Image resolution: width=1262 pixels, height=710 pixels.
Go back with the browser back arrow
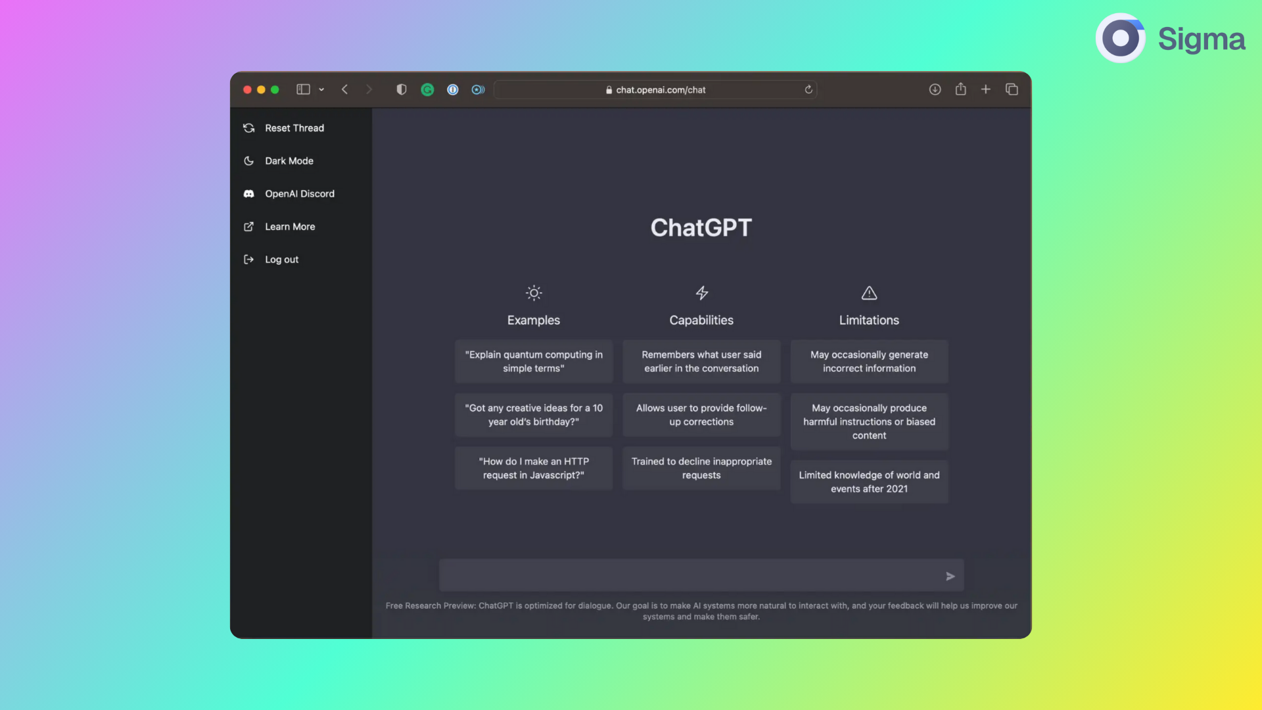tap(344, 89)
